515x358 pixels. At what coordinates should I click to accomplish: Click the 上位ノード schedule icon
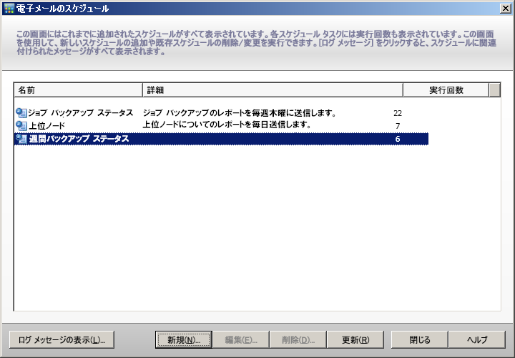pos(21,125)
